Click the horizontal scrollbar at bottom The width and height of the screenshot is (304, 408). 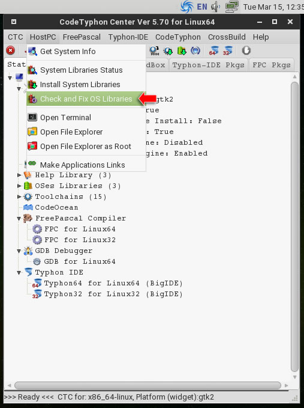tap(148, 385)
